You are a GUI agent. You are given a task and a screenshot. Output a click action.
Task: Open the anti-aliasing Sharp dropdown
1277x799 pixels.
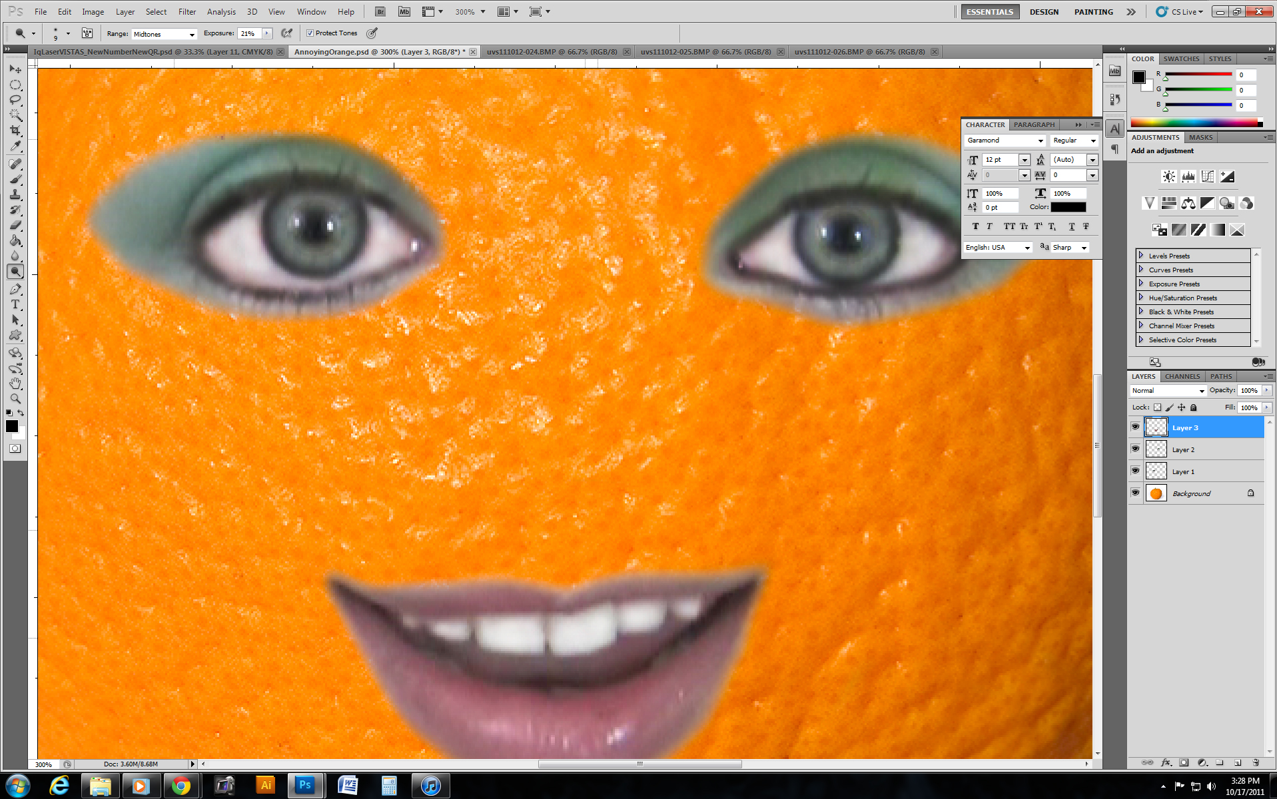tap(1070, 248)
